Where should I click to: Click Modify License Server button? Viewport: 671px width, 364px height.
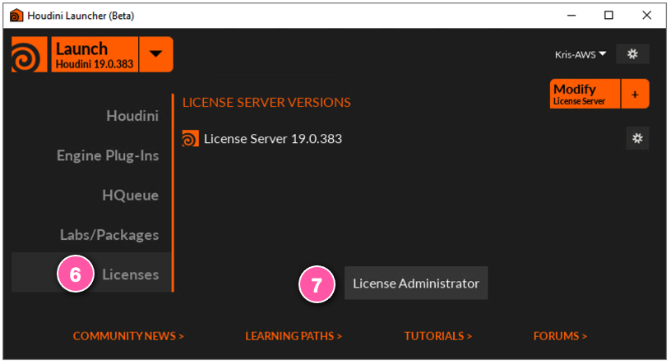click(585, 94)
